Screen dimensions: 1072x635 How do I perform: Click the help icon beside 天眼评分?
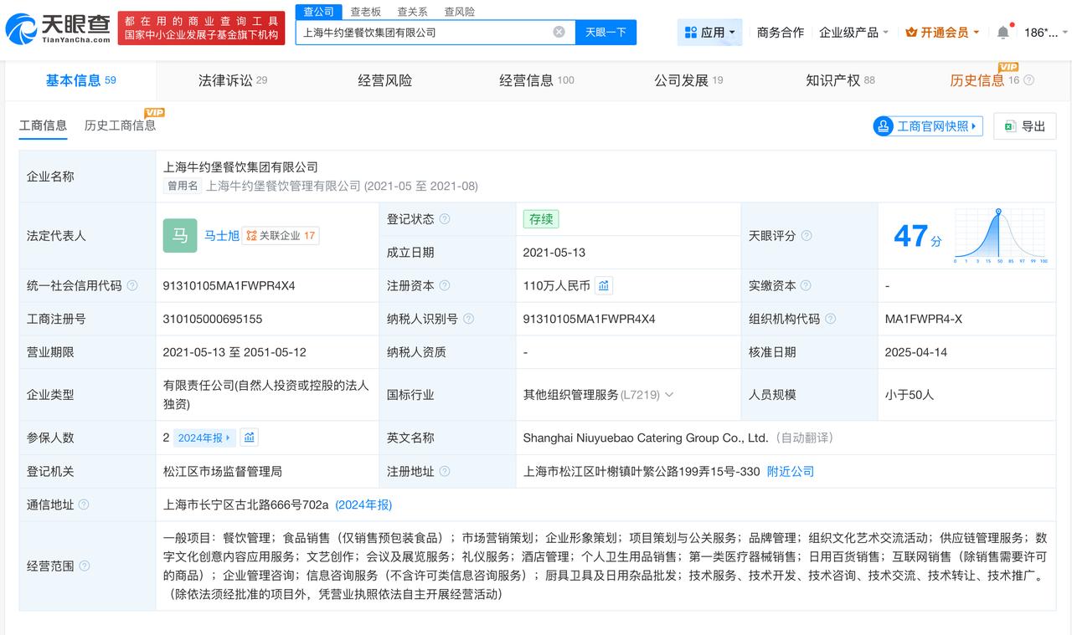(x=806, y=235)
